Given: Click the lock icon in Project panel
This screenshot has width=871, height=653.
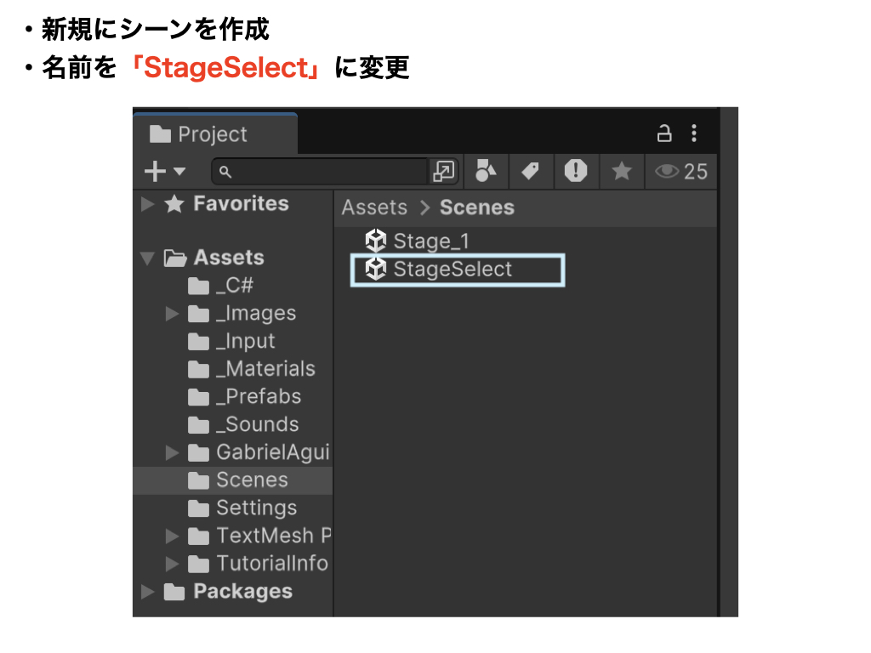Looking at the screenshot, I should (664, 133).
